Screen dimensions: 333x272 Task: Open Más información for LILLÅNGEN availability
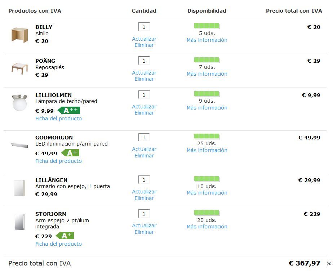coord(207,193)
